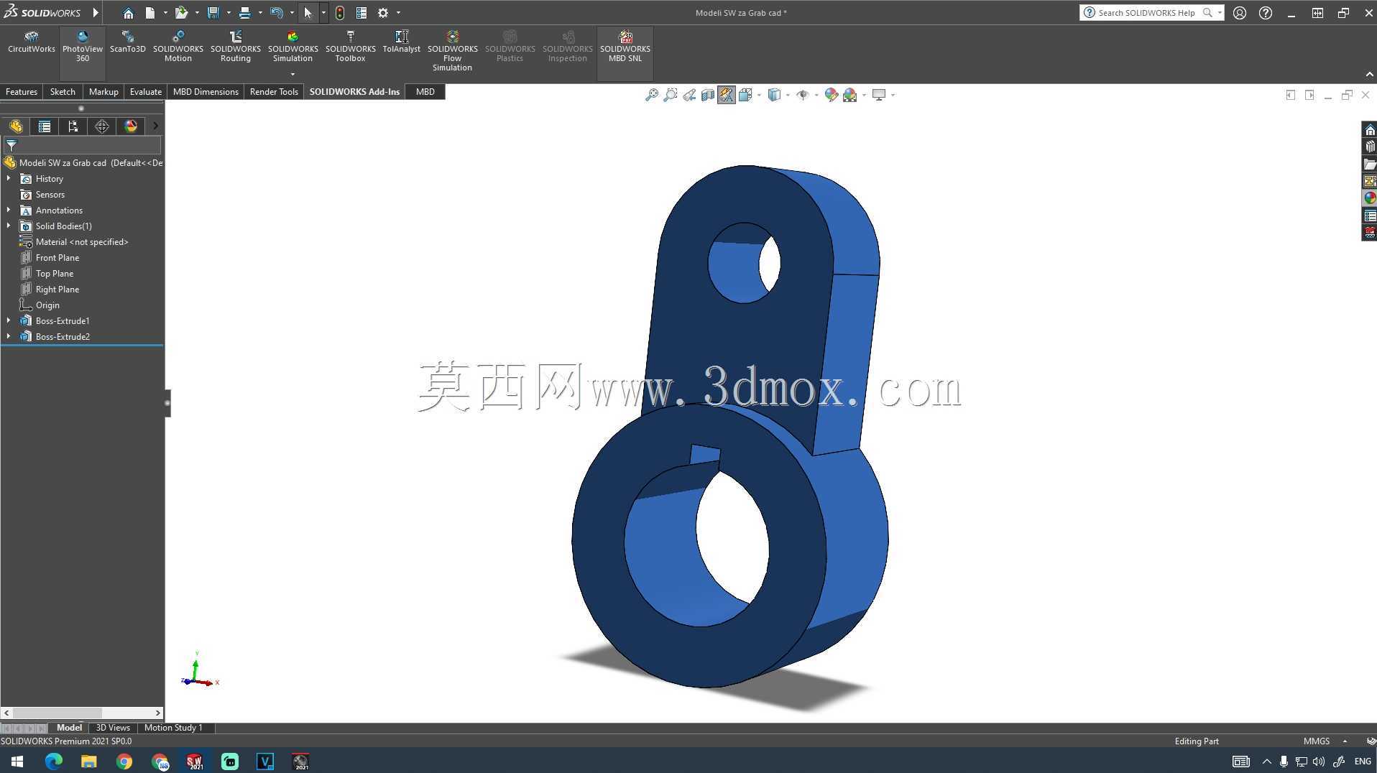Open the Options gear dropdown arrow
This screenshot has width=1377, height=773.
[398, 13]
